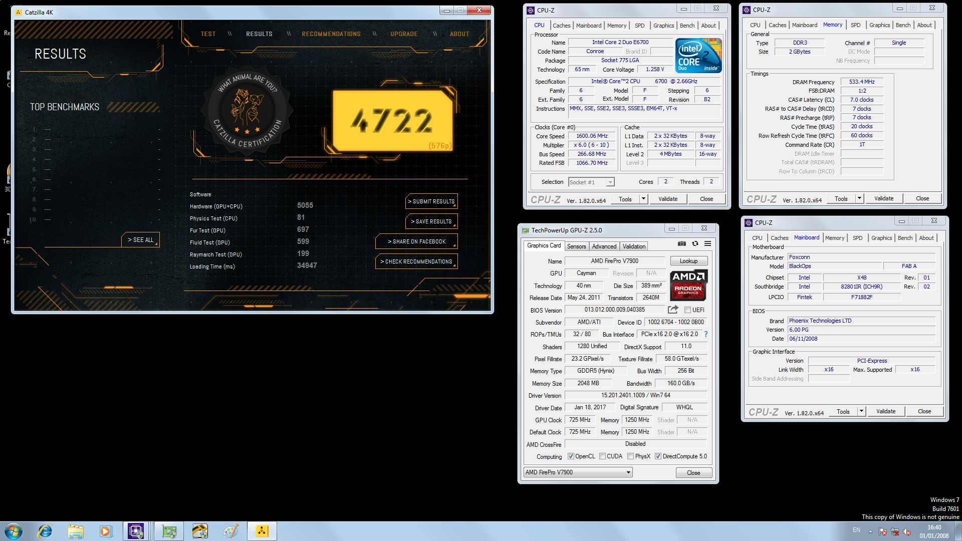Open Windows Media Player from taskbar
Viewport: 962px width, 541px height.
(105, 531)
